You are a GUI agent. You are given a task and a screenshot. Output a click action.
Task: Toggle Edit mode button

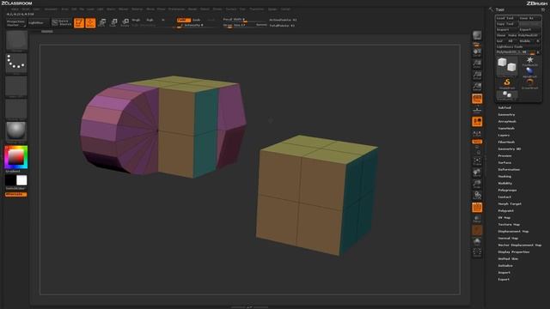pyautogui.click(x=79, y=23)
